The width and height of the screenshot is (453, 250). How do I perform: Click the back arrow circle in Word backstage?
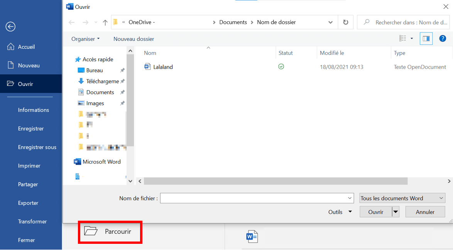pyautogui.click(x=10, y=27)
